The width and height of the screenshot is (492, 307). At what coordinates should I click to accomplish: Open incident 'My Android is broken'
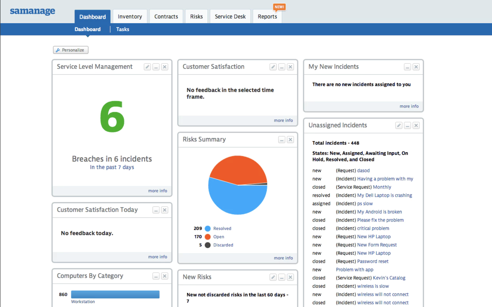(x=379, y=212)
